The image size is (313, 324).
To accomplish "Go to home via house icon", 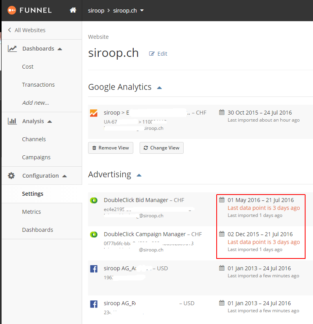I will (x=73, y=10).
